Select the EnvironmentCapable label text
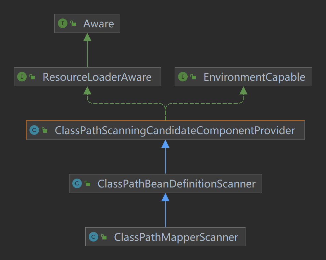Screen dimensions: 326x260 pos(254,77)
